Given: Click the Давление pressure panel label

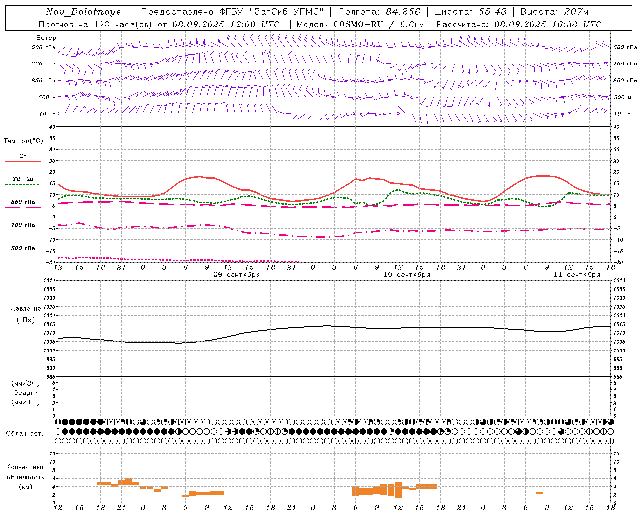Looking at the screenshot, I should [x=26, y=309].
